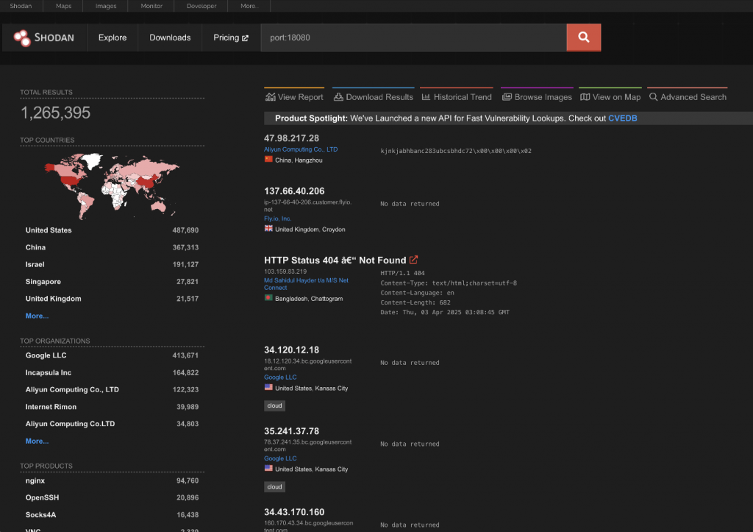Viewport: 753px width, 532px height.
Task: Click the red search magnifier button
Action: (583, 37)
